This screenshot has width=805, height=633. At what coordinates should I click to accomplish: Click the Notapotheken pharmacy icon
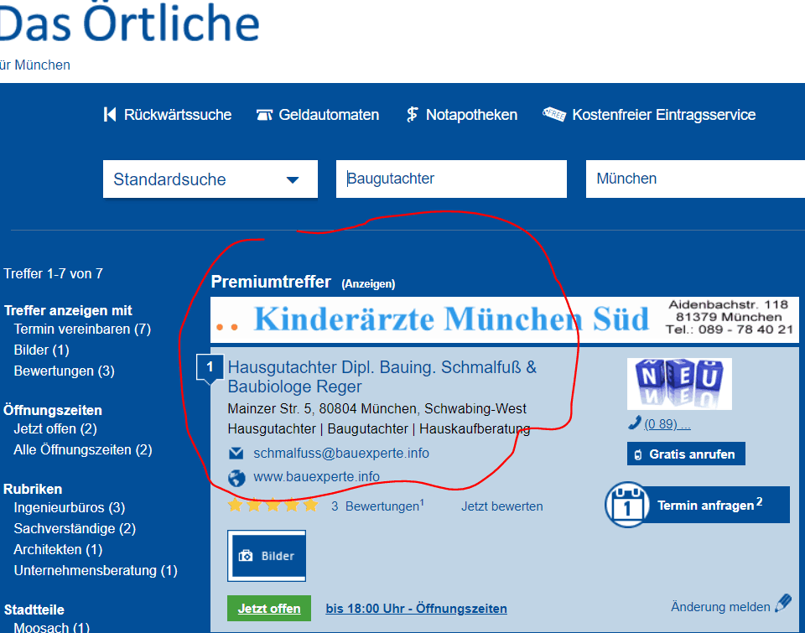pos(412,115)
